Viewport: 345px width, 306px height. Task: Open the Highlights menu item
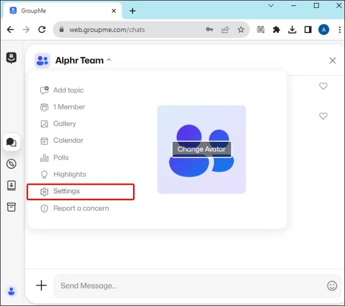pyautogui.click(x=63, y=174)
